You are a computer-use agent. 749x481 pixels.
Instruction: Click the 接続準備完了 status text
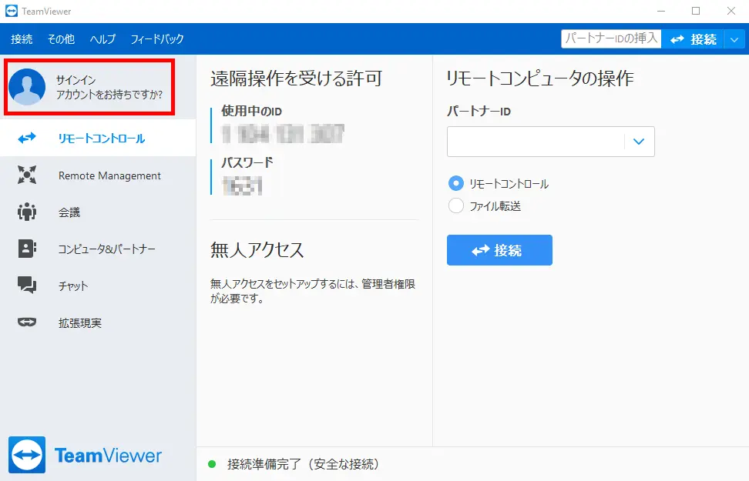(303, 464)
